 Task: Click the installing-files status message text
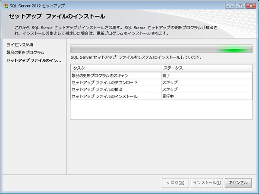click(136, 57)
